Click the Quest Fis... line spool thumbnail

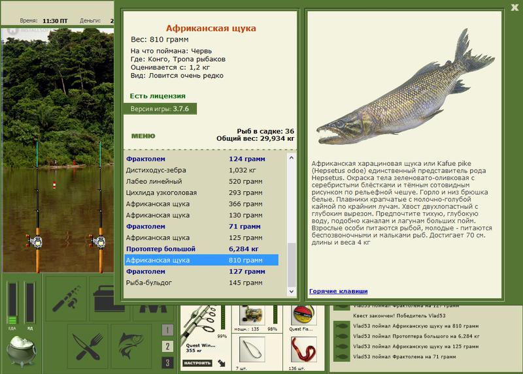point(303,315)
